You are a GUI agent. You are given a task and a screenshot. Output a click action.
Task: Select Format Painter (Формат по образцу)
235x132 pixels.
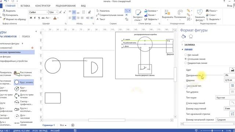click(14, 19)
